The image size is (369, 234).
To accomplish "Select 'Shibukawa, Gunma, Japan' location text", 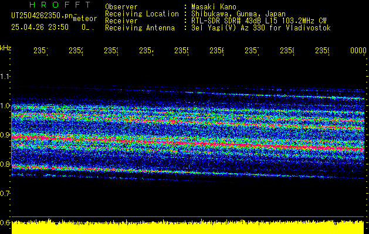I will (x=238, y=14).
